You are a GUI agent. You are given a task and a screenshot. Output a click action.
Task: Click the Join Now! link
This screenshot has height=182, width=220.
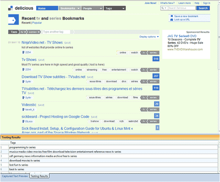[x=150, y=3]
